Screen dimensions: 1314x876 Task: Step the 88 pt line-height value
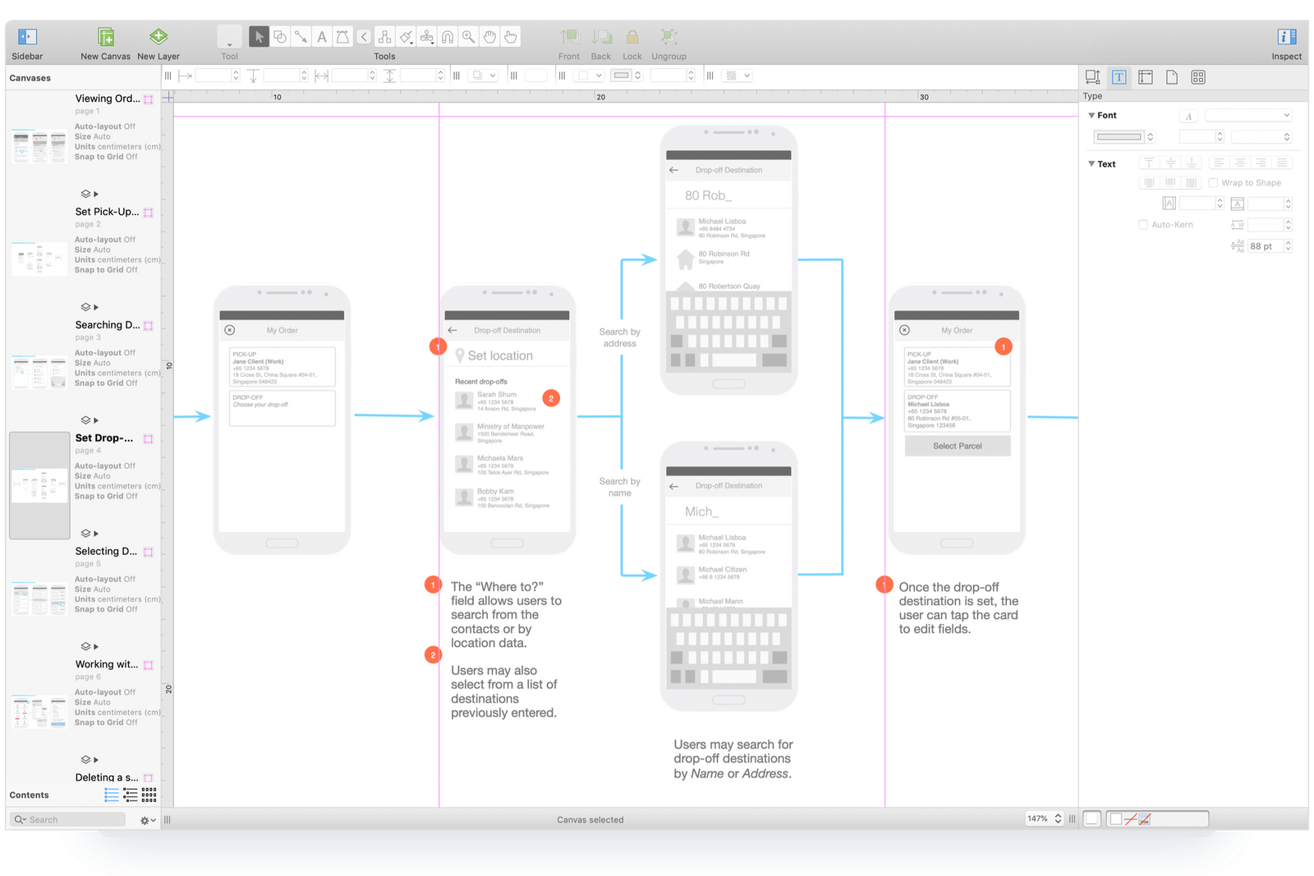[1288, 245]
